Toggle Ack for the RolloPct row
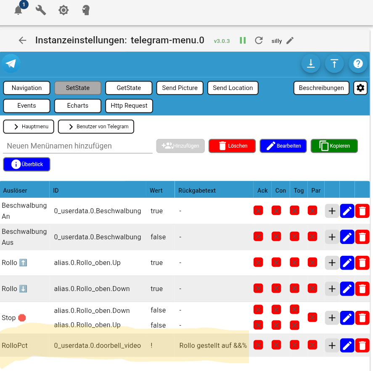 point(258,345)
